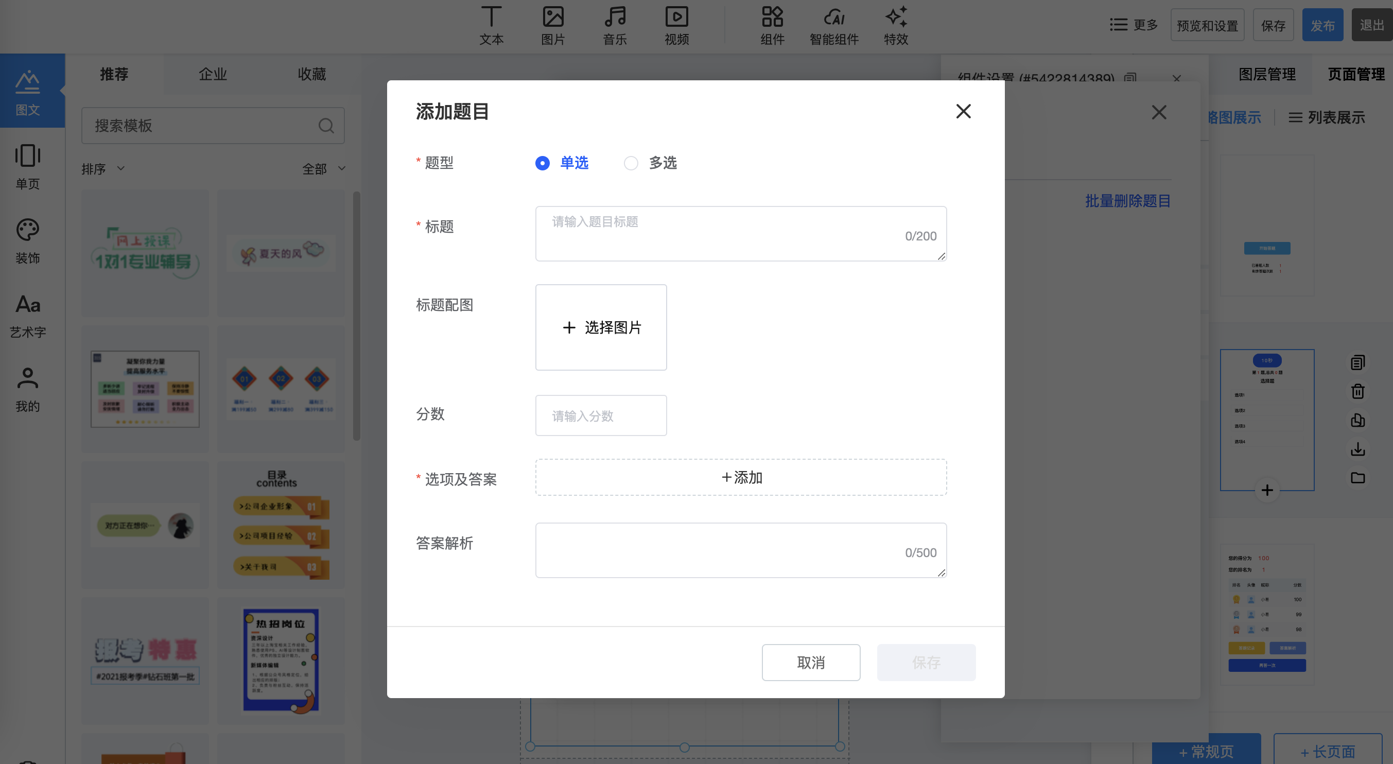Open the 我的 personal section

[x=28, y=390]
